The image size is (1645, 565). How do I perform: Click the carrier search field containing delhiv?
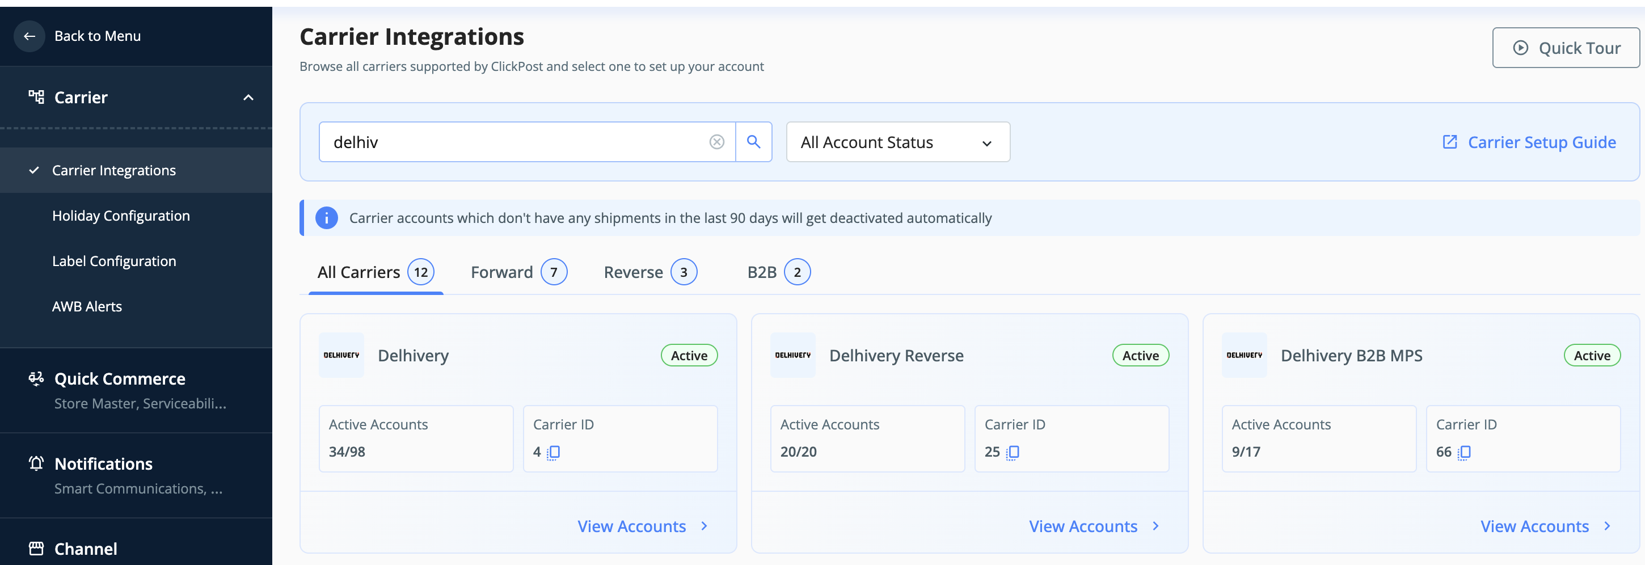coord(528,142)
